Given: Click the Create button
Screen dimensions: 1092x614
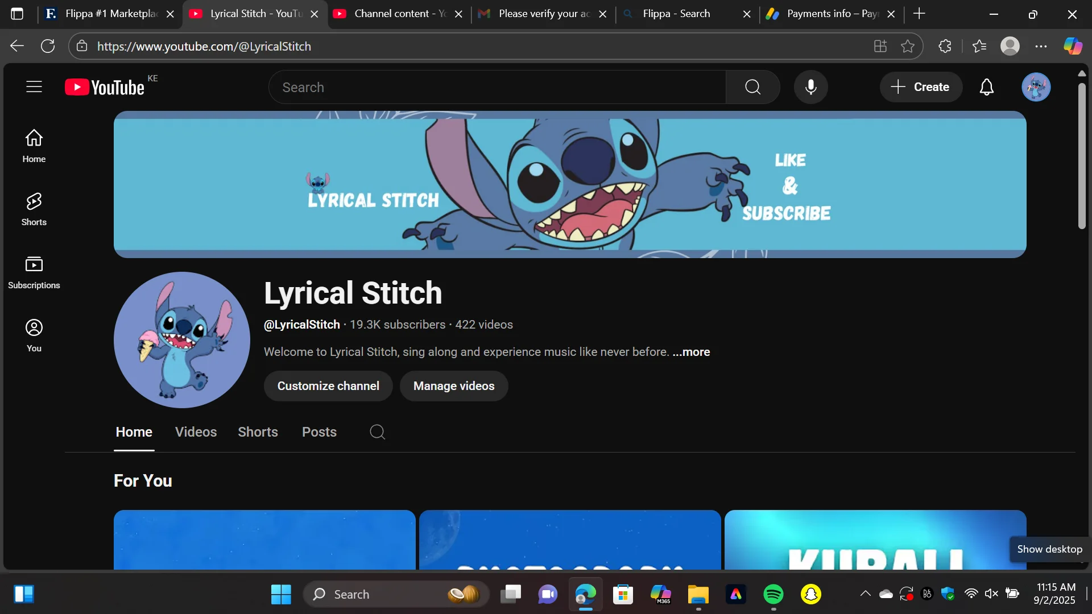Looking at the screenshot, I should coord(921,87).
